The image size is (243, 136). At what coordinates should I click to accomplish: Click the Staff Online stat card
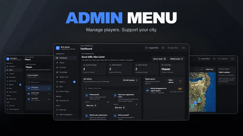[x=146, y=69]
